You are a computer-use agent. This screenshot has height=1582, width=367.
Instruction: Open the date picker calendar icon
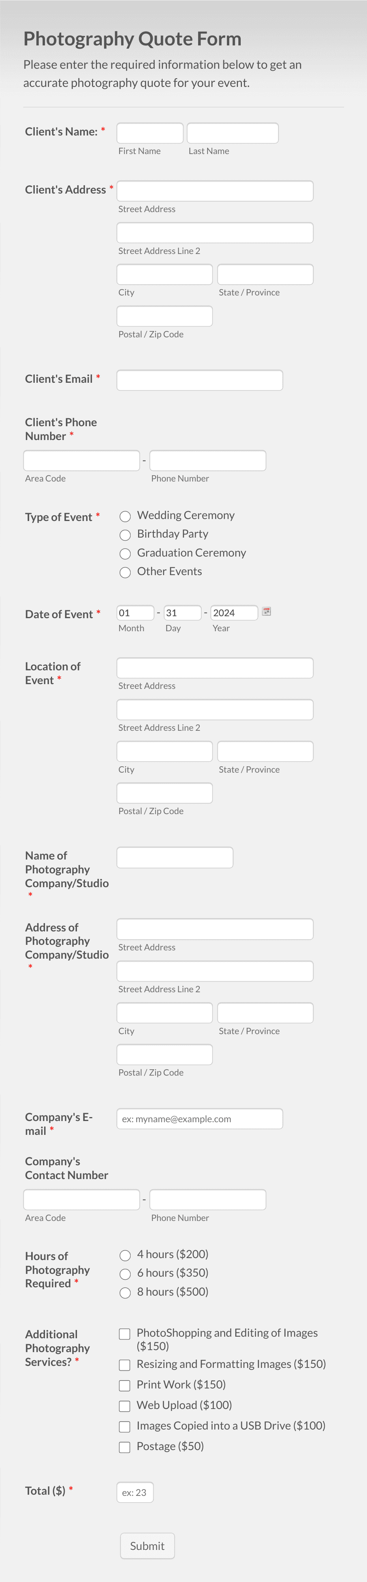pos(266,611)
